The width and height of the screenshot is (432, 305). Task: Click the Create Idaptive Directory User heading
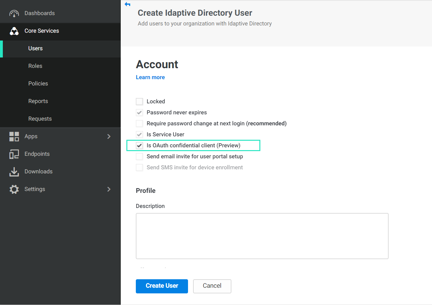(x=195, y=13)
